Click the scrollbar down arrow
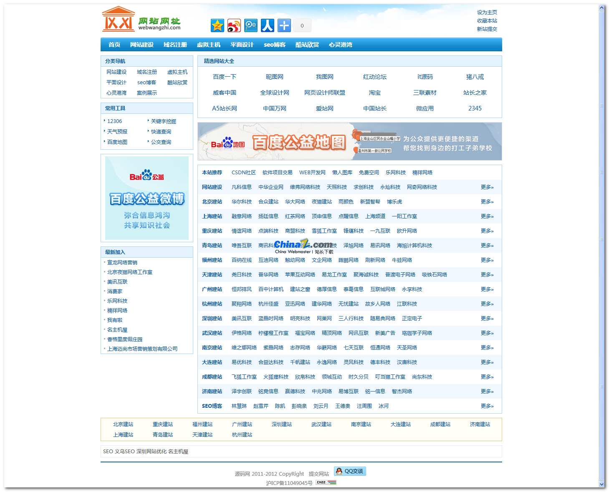 click(x=601, y=484)
